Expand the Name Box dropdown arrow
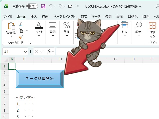159x119 pixels. tap(25, 52)
